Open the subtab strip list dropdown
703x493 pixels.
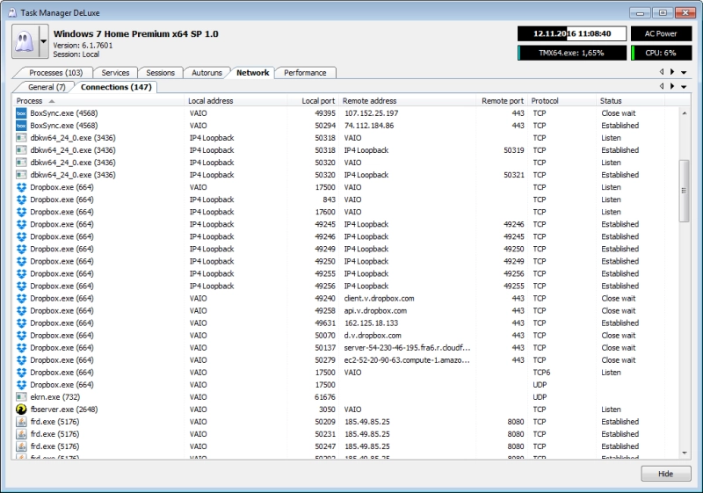684,86
